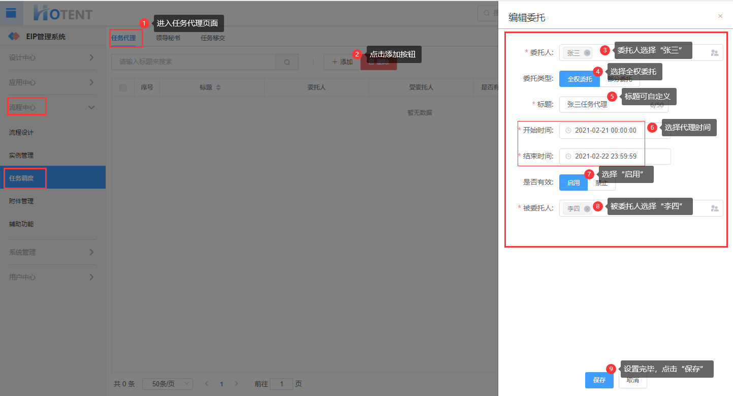Open 流程设计 in the sidebar
733x396 pixels.
click(x=21, y=133)
